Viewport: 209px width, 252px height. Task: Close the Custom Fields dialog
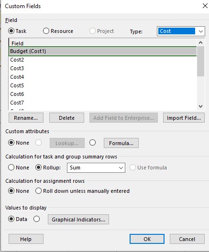pyautogui.click(x=205, y=6)
